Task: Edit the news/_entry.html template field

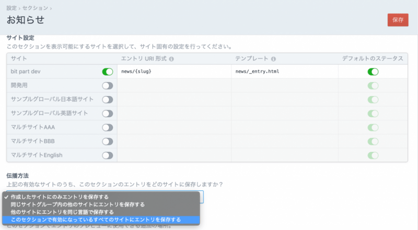Action: pyautogui.click(x=284, y=71)
